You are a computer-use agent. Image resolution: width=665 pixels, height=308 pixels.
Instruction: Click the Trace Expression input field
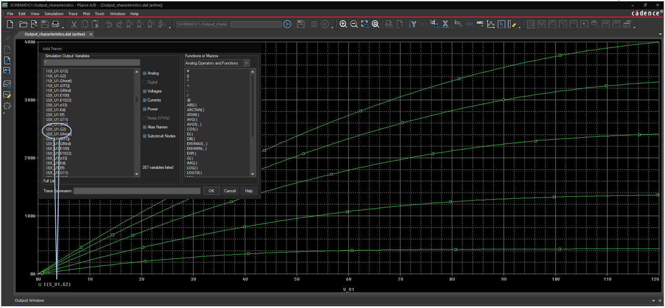click(x=137, y=191)
